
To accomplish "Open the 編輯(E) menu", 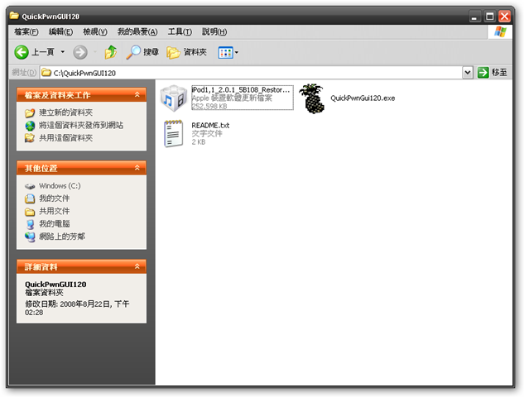I will [60, 31].
